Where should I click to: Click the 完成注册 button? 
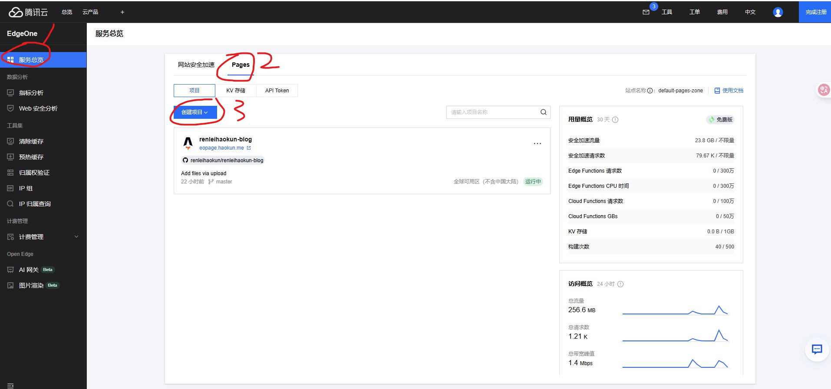point(815,12)
